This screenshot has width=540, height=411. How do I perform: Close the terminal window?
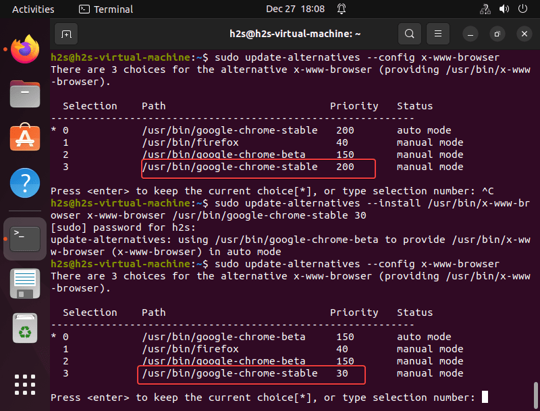point(524,34)
